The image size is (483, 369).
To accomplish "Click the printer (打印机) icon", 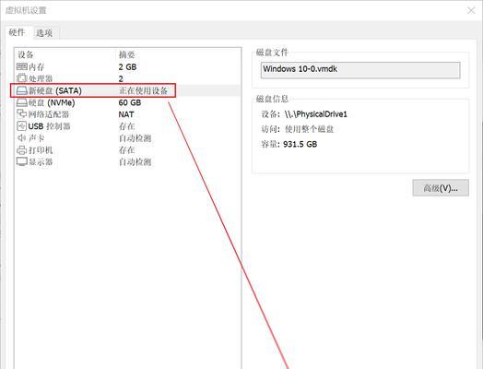I will (21, 149).
